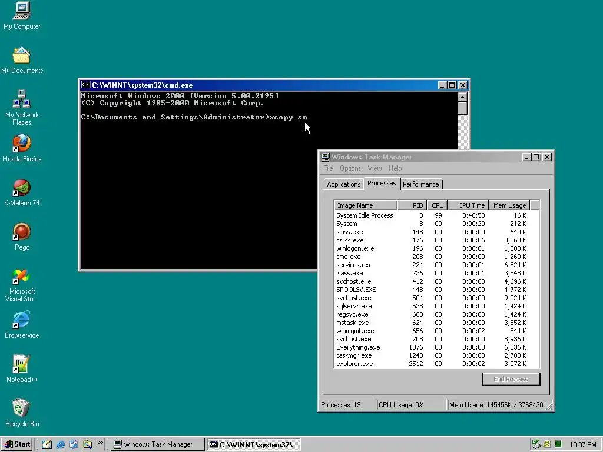Launch Outlook Express from quick launch

[x=74, y=444]
